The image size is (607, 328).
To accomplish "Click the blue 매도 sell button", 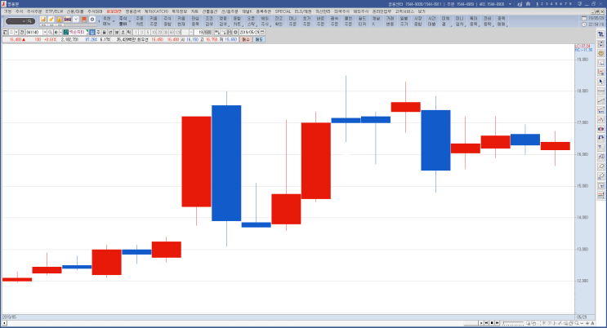I will tap(259, 39).
